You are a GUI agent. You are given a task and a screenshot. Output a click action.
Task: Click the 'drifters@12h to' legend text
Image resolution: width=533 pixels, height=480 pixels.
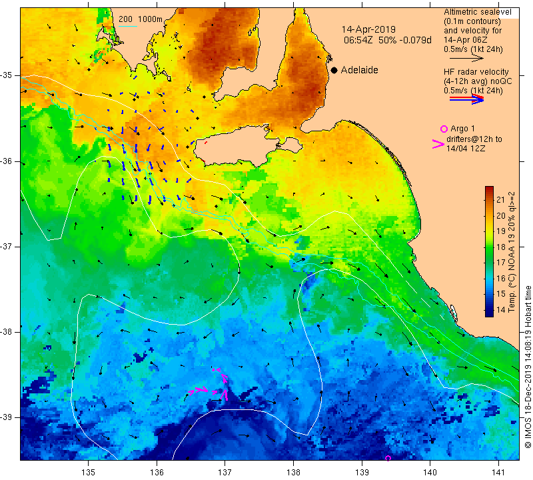coord(474,139)
